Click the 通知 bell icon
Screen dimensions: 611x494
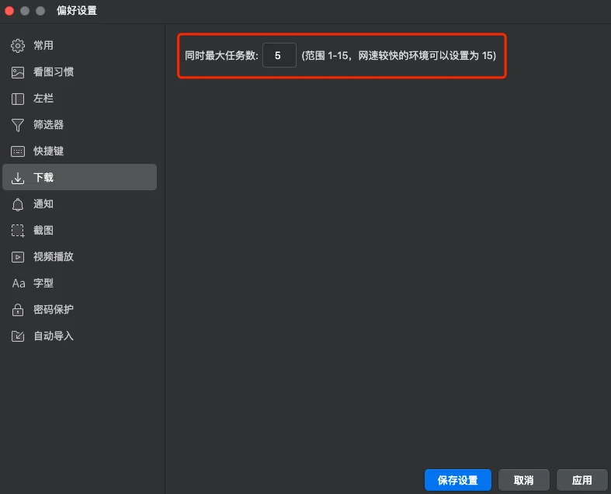click(x=18, y=204)
